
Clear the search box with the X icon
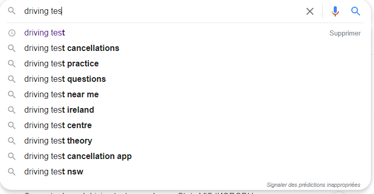310,11
